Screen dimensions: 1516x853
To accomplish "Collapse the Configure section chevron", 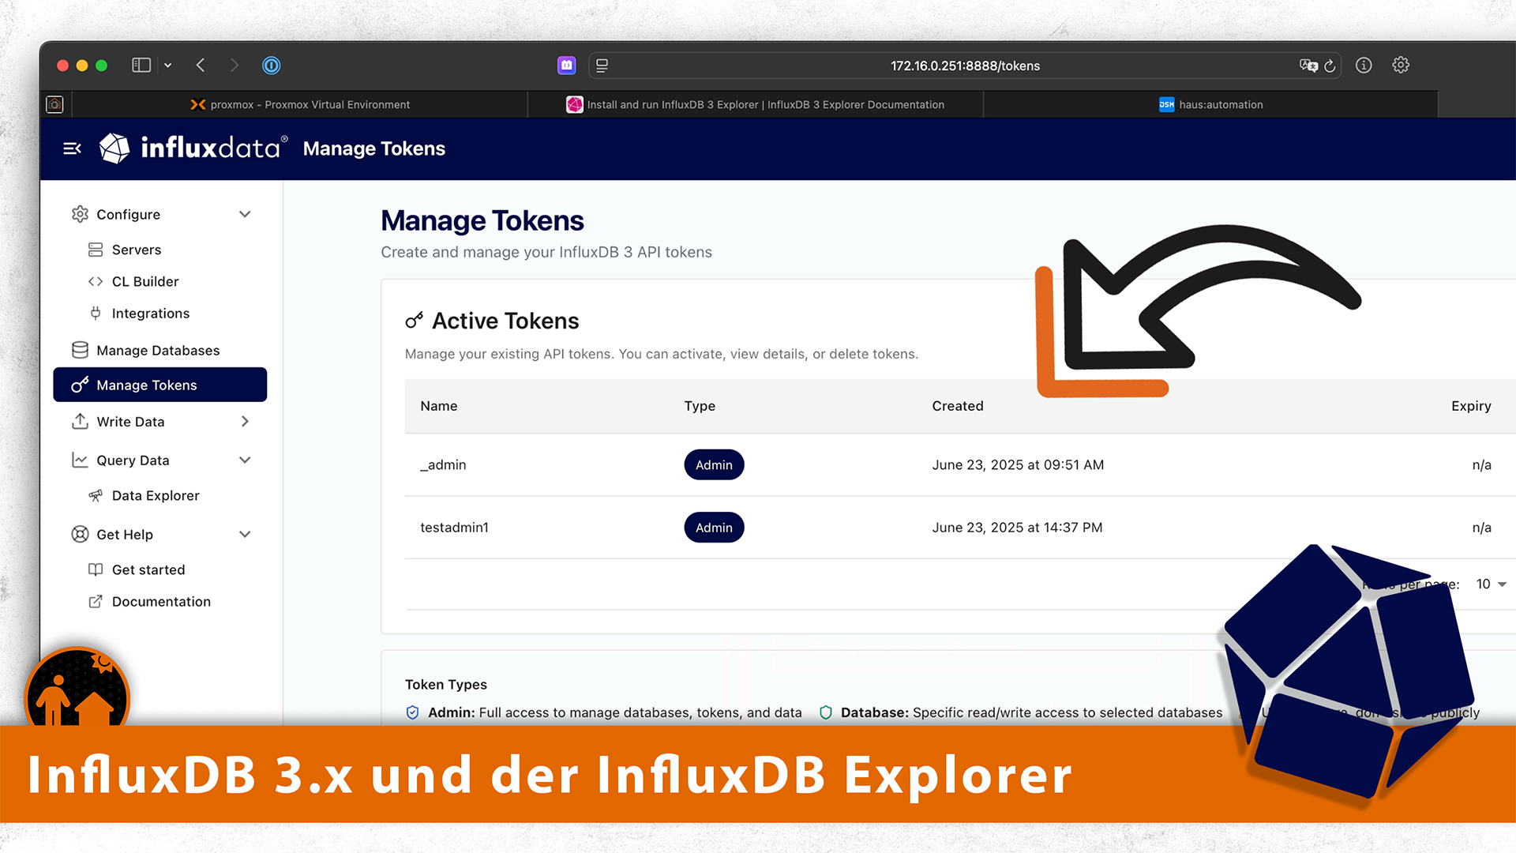I will tap(245, 214).
